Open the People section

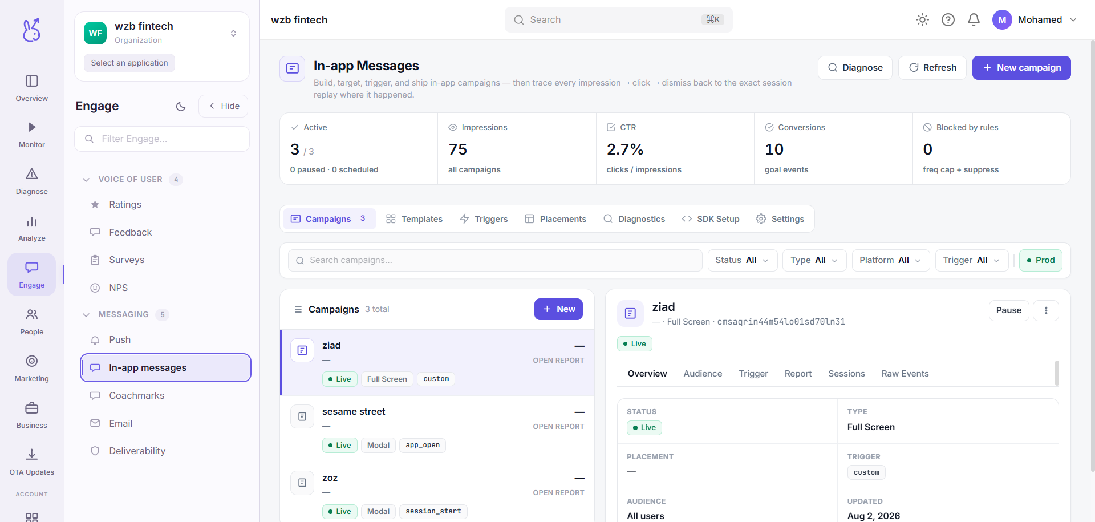(x=31, y=322)
